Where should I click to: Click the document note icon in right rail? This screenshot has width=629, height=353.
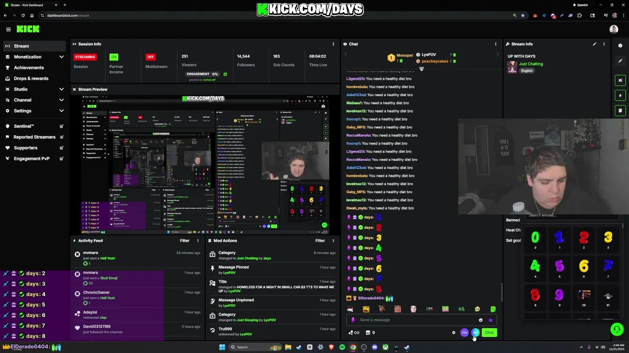click(620, 111)
